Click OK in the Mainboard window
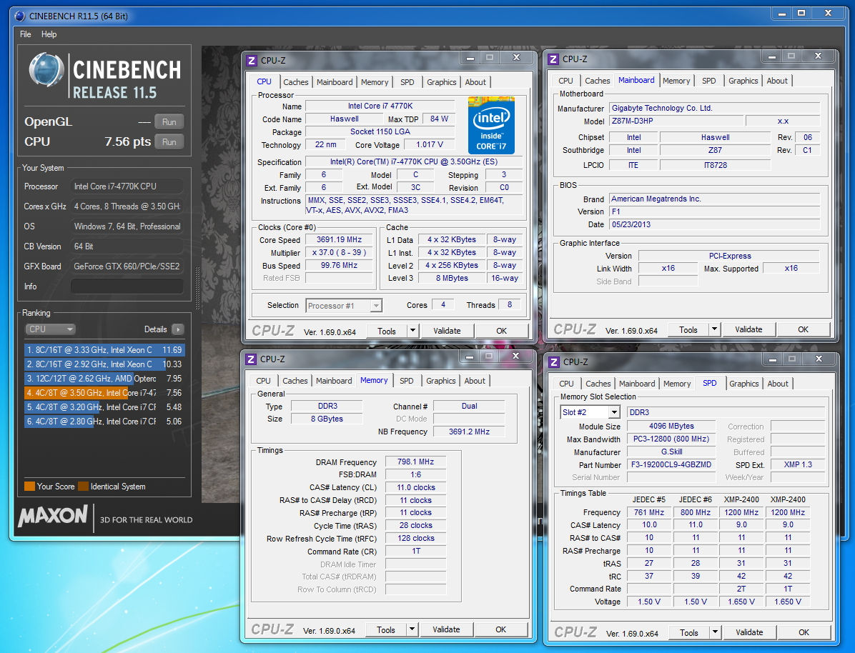The height and width of the screenshot is (653, 855). (804, 329)
